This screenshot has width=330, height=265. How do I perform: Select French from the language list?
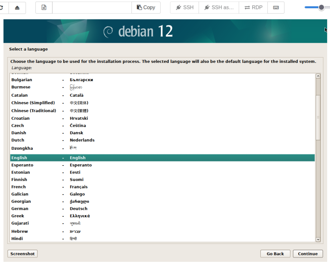coord(18,187)
